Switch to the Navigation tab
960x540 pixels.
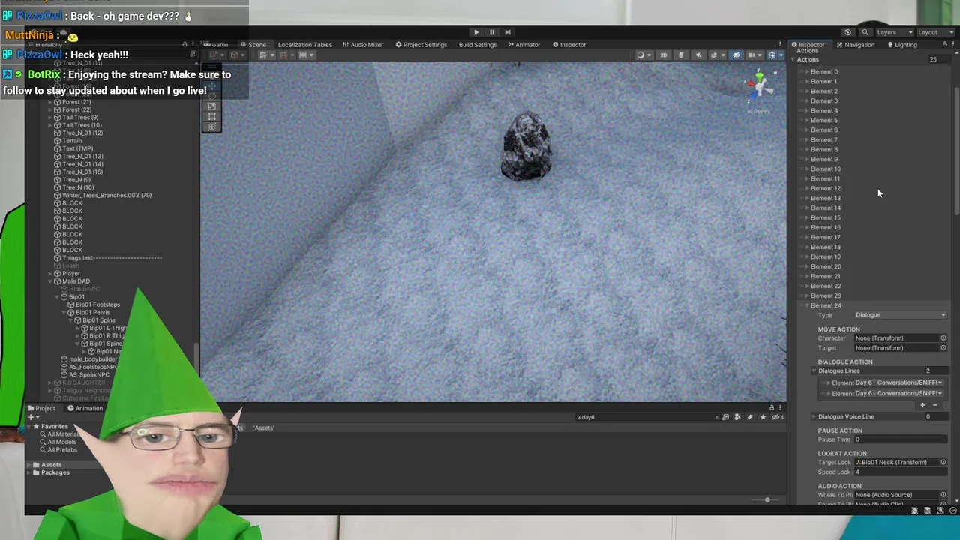(x=856, y=45)
